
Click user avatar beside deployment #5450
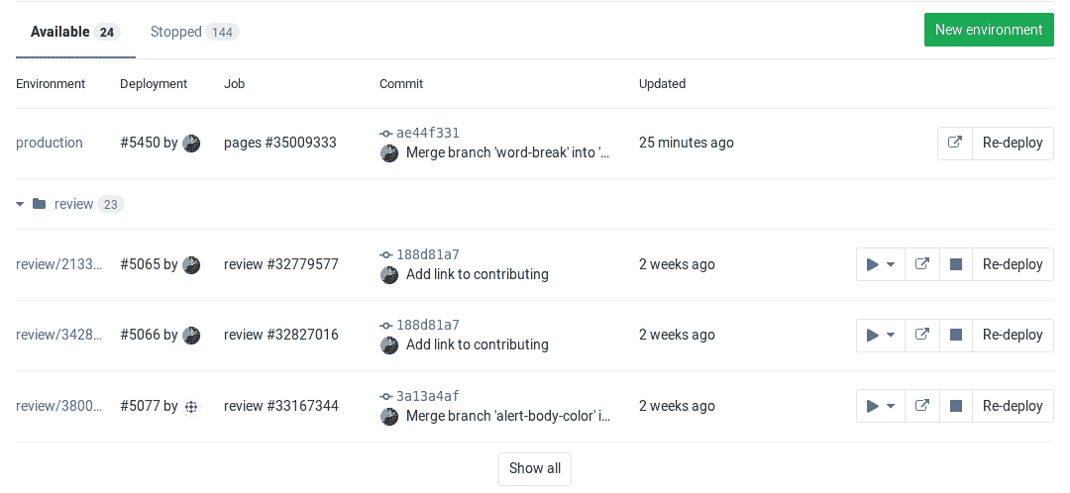191,143
